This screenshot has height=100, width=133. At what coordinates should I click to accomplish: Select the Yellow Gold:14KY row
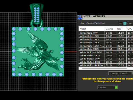pos(106,39)
